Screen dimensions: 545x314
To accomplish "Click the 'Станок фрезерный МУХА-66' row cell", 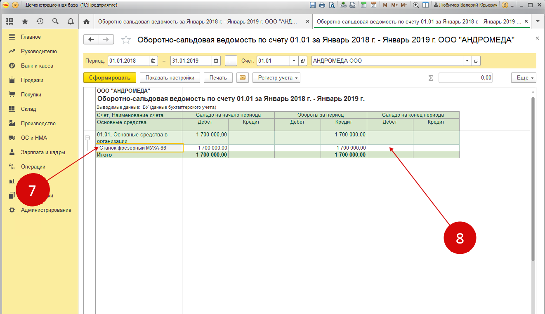I will point(139,148).
